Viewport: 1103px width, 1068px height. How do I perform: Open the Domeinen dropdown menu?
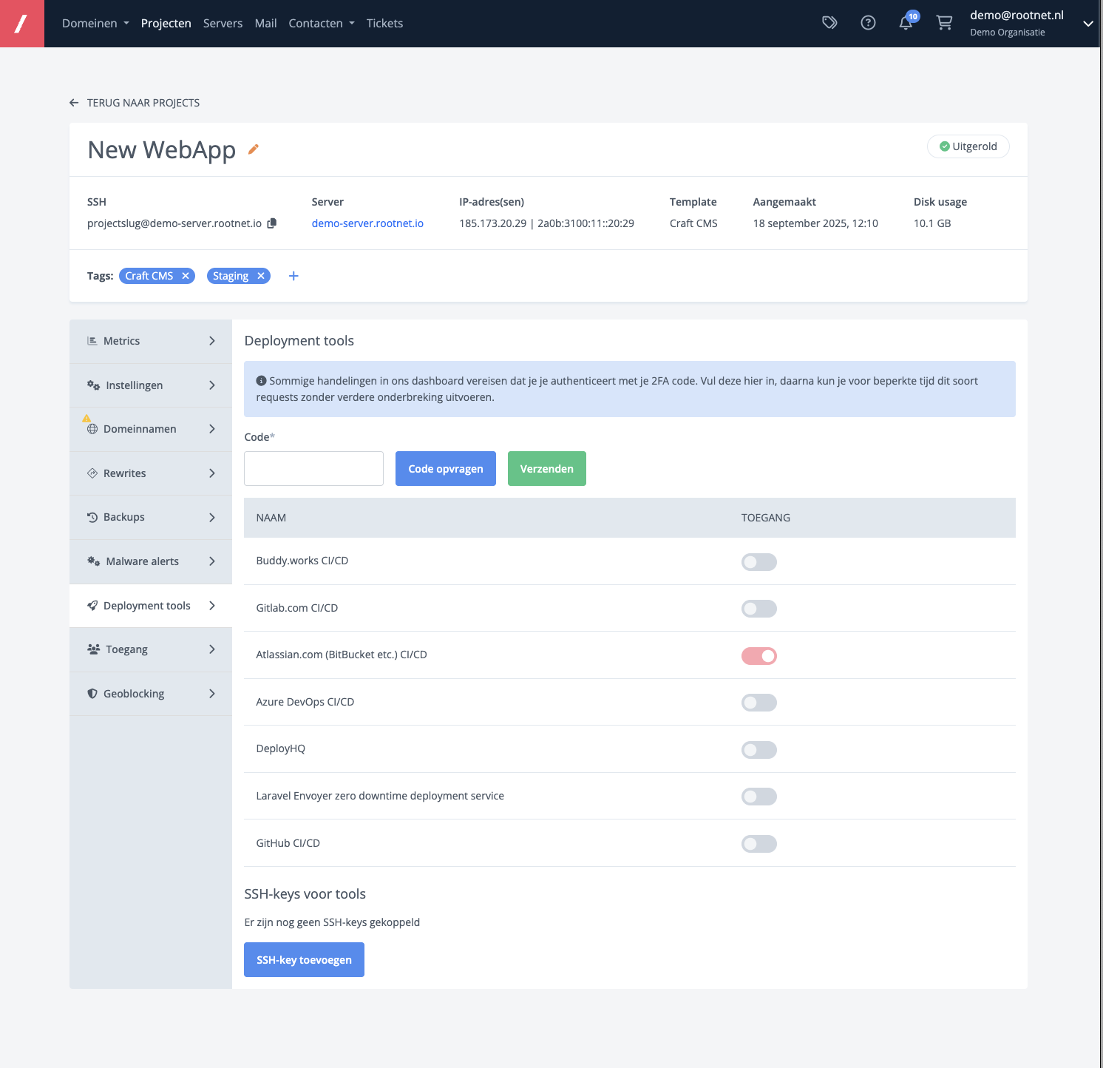click(95, 24)
